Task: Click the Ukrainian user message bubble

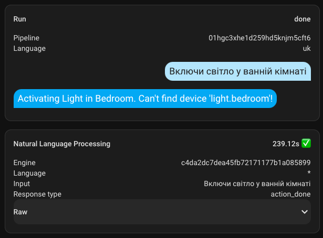Action: (x=237, y=72)
